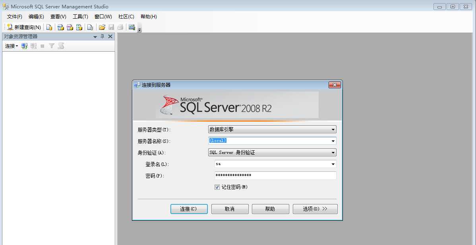Image resolution: width=476 pixels, height=245 pixels.
Task: Open Object Explorer window position dropdown arrow
Action: pos(95,37)
